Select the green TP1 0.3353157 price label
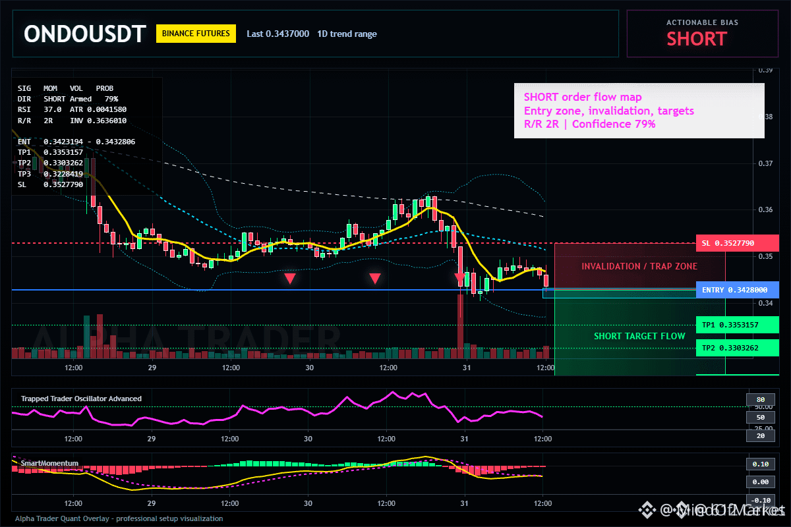This screenshot has width=791, height=527. (x=737, y=325)
